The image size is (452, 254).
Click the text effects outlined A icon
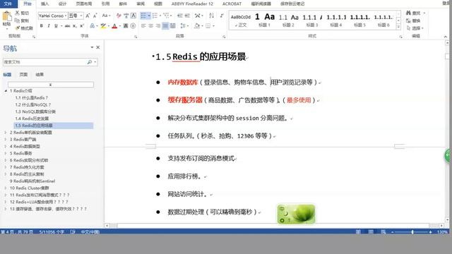93,26
